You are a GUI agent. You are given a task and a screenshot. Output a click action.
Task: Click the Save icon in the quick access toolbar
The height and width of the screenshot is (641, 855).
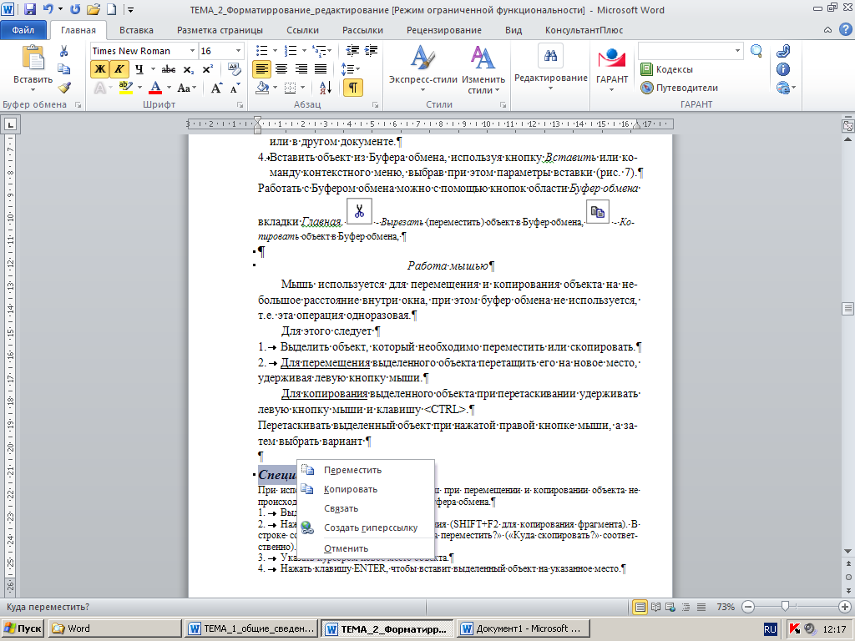[30, 9]
